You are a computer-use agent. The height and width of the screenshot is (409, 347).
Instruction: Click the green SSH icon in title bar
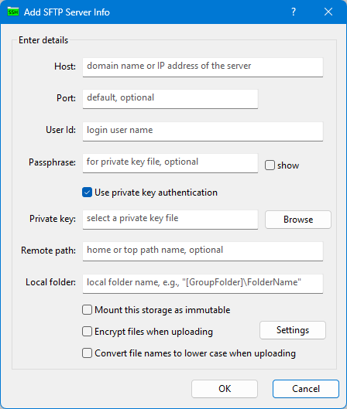click(x=13, y=12)
